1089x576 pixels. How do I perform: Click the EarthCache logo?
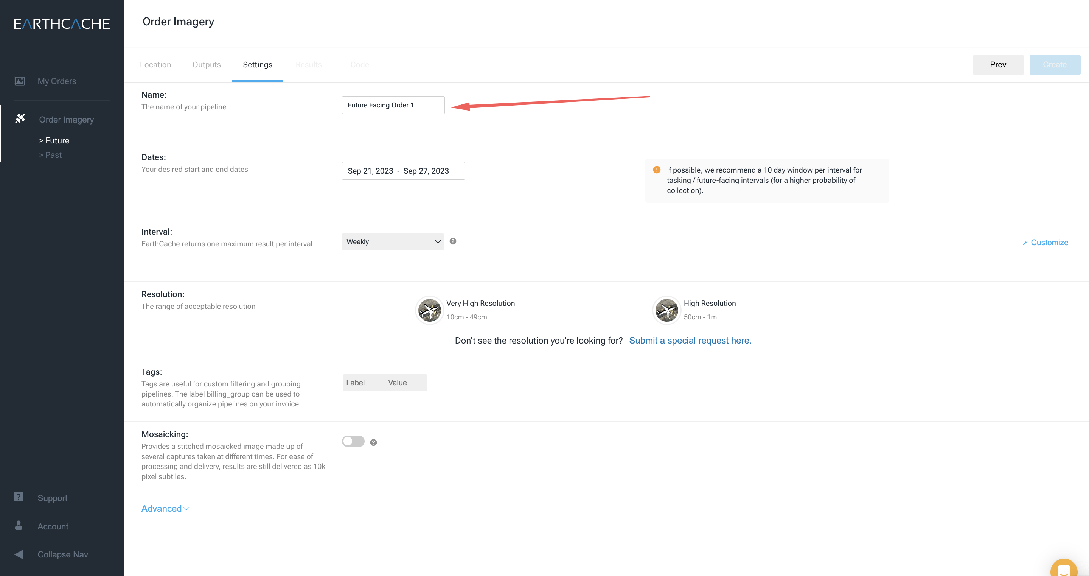click(62, 24)
